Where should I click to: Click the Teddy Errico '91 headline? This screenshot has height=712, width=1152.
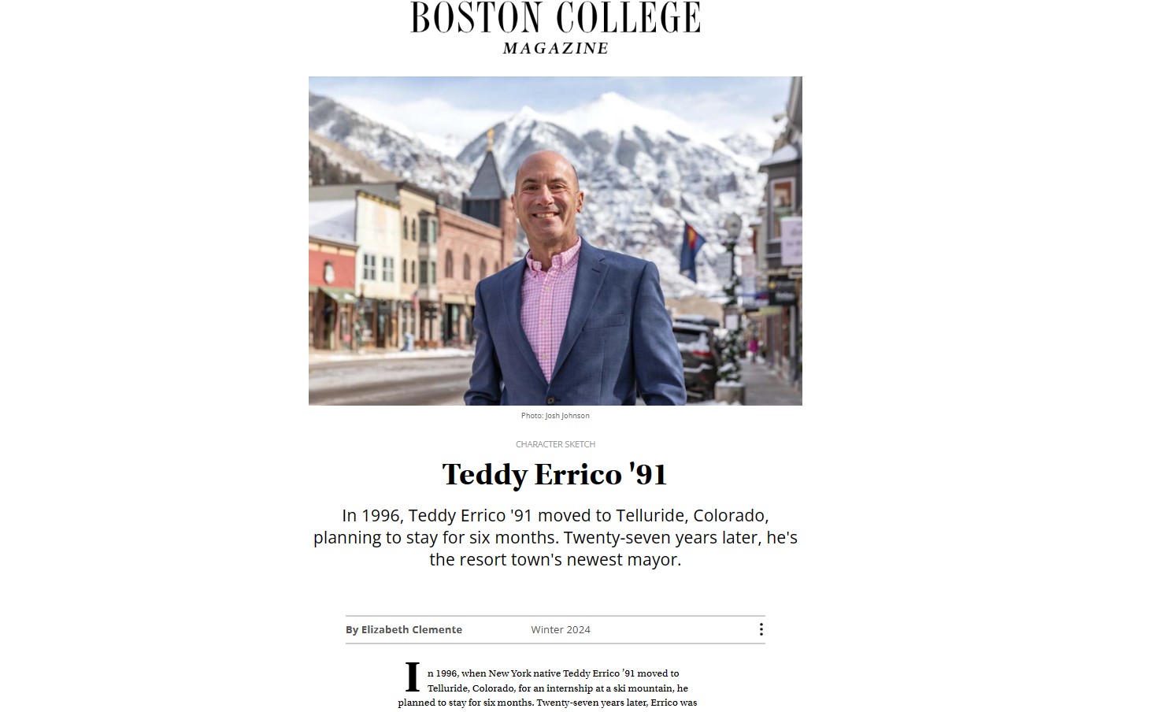click(x=554, y=475)
